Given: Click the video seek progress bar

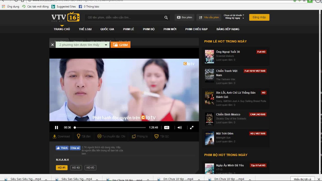Looking at the screenshot, I should click(x=110, y=127).
